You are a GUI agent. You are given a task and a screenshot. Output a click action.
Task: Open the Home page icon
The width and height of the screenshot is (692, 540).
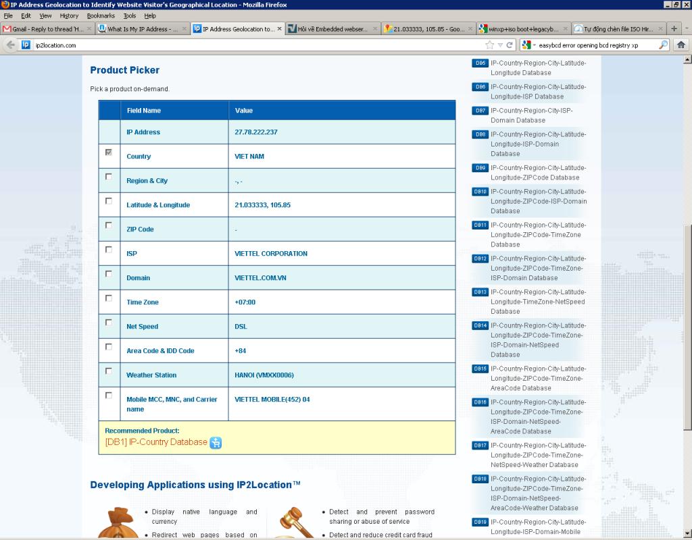tap(681, 45)
